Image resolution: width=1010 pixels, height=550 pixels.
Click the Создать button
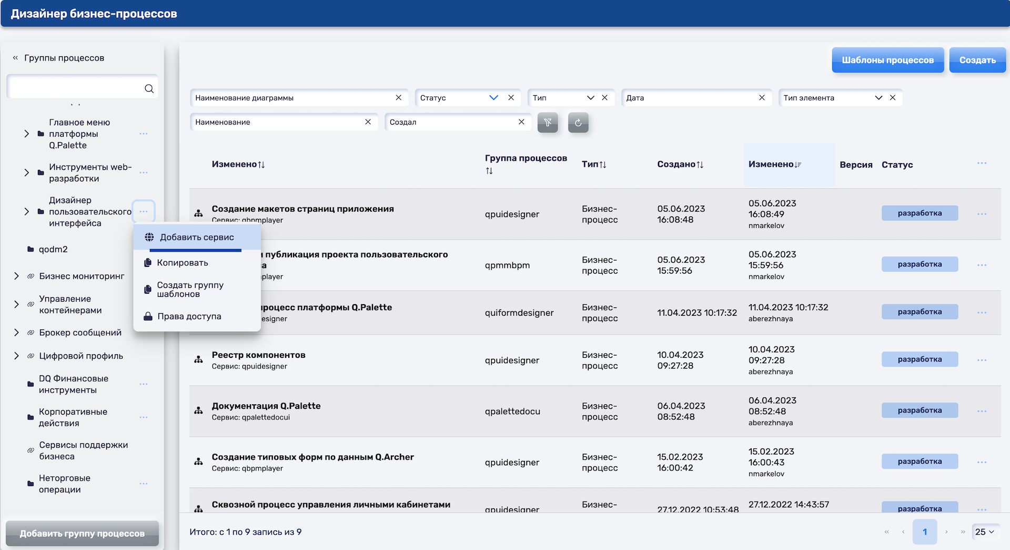pyautogui.click(x=977, y=60)
